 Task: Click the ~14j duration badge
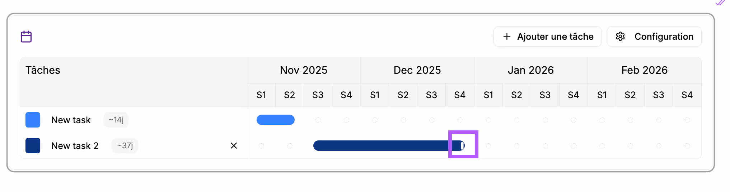tap(116, 120)
